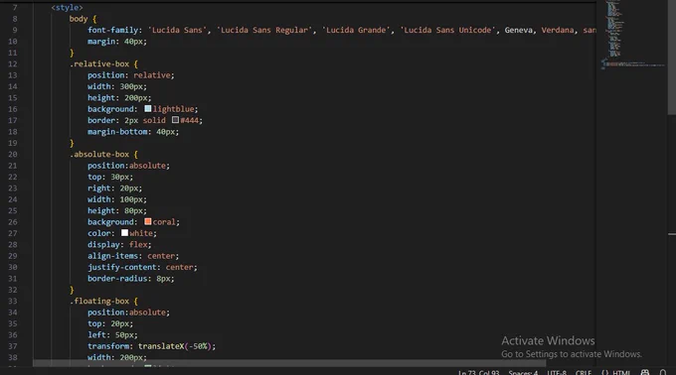This screenshot has height=375, width=676.
Task: Click the body selector on line 8
Action: tap(78, 19)
